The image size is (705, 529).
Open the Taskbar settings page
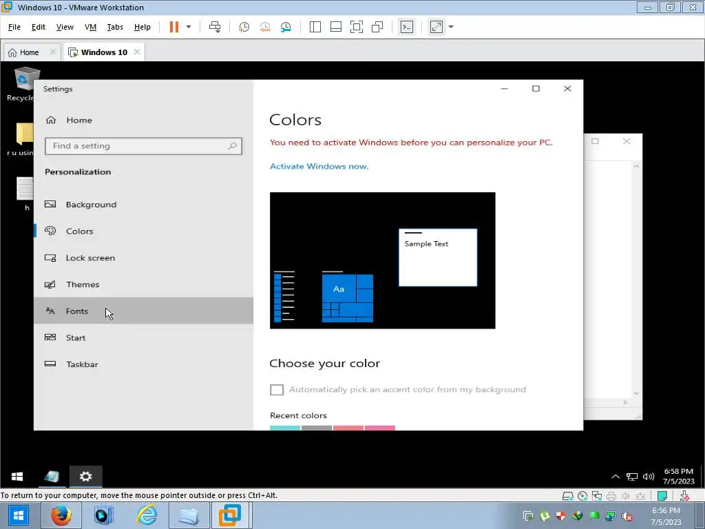[x=143, y=364]
